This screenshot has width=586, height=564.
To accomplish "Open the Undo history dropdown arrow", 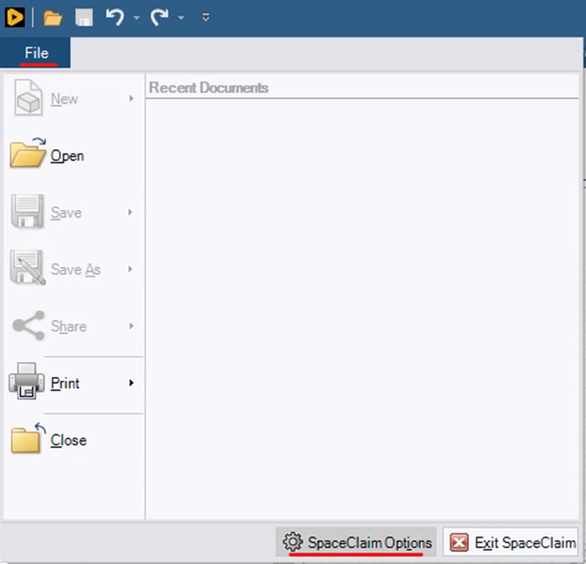I will pyautogui.click(x=136, y=17).
